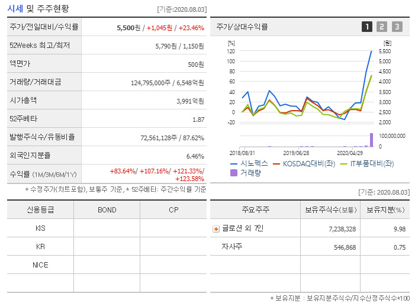Select the 5,500원 stock price value

[128, 28]
